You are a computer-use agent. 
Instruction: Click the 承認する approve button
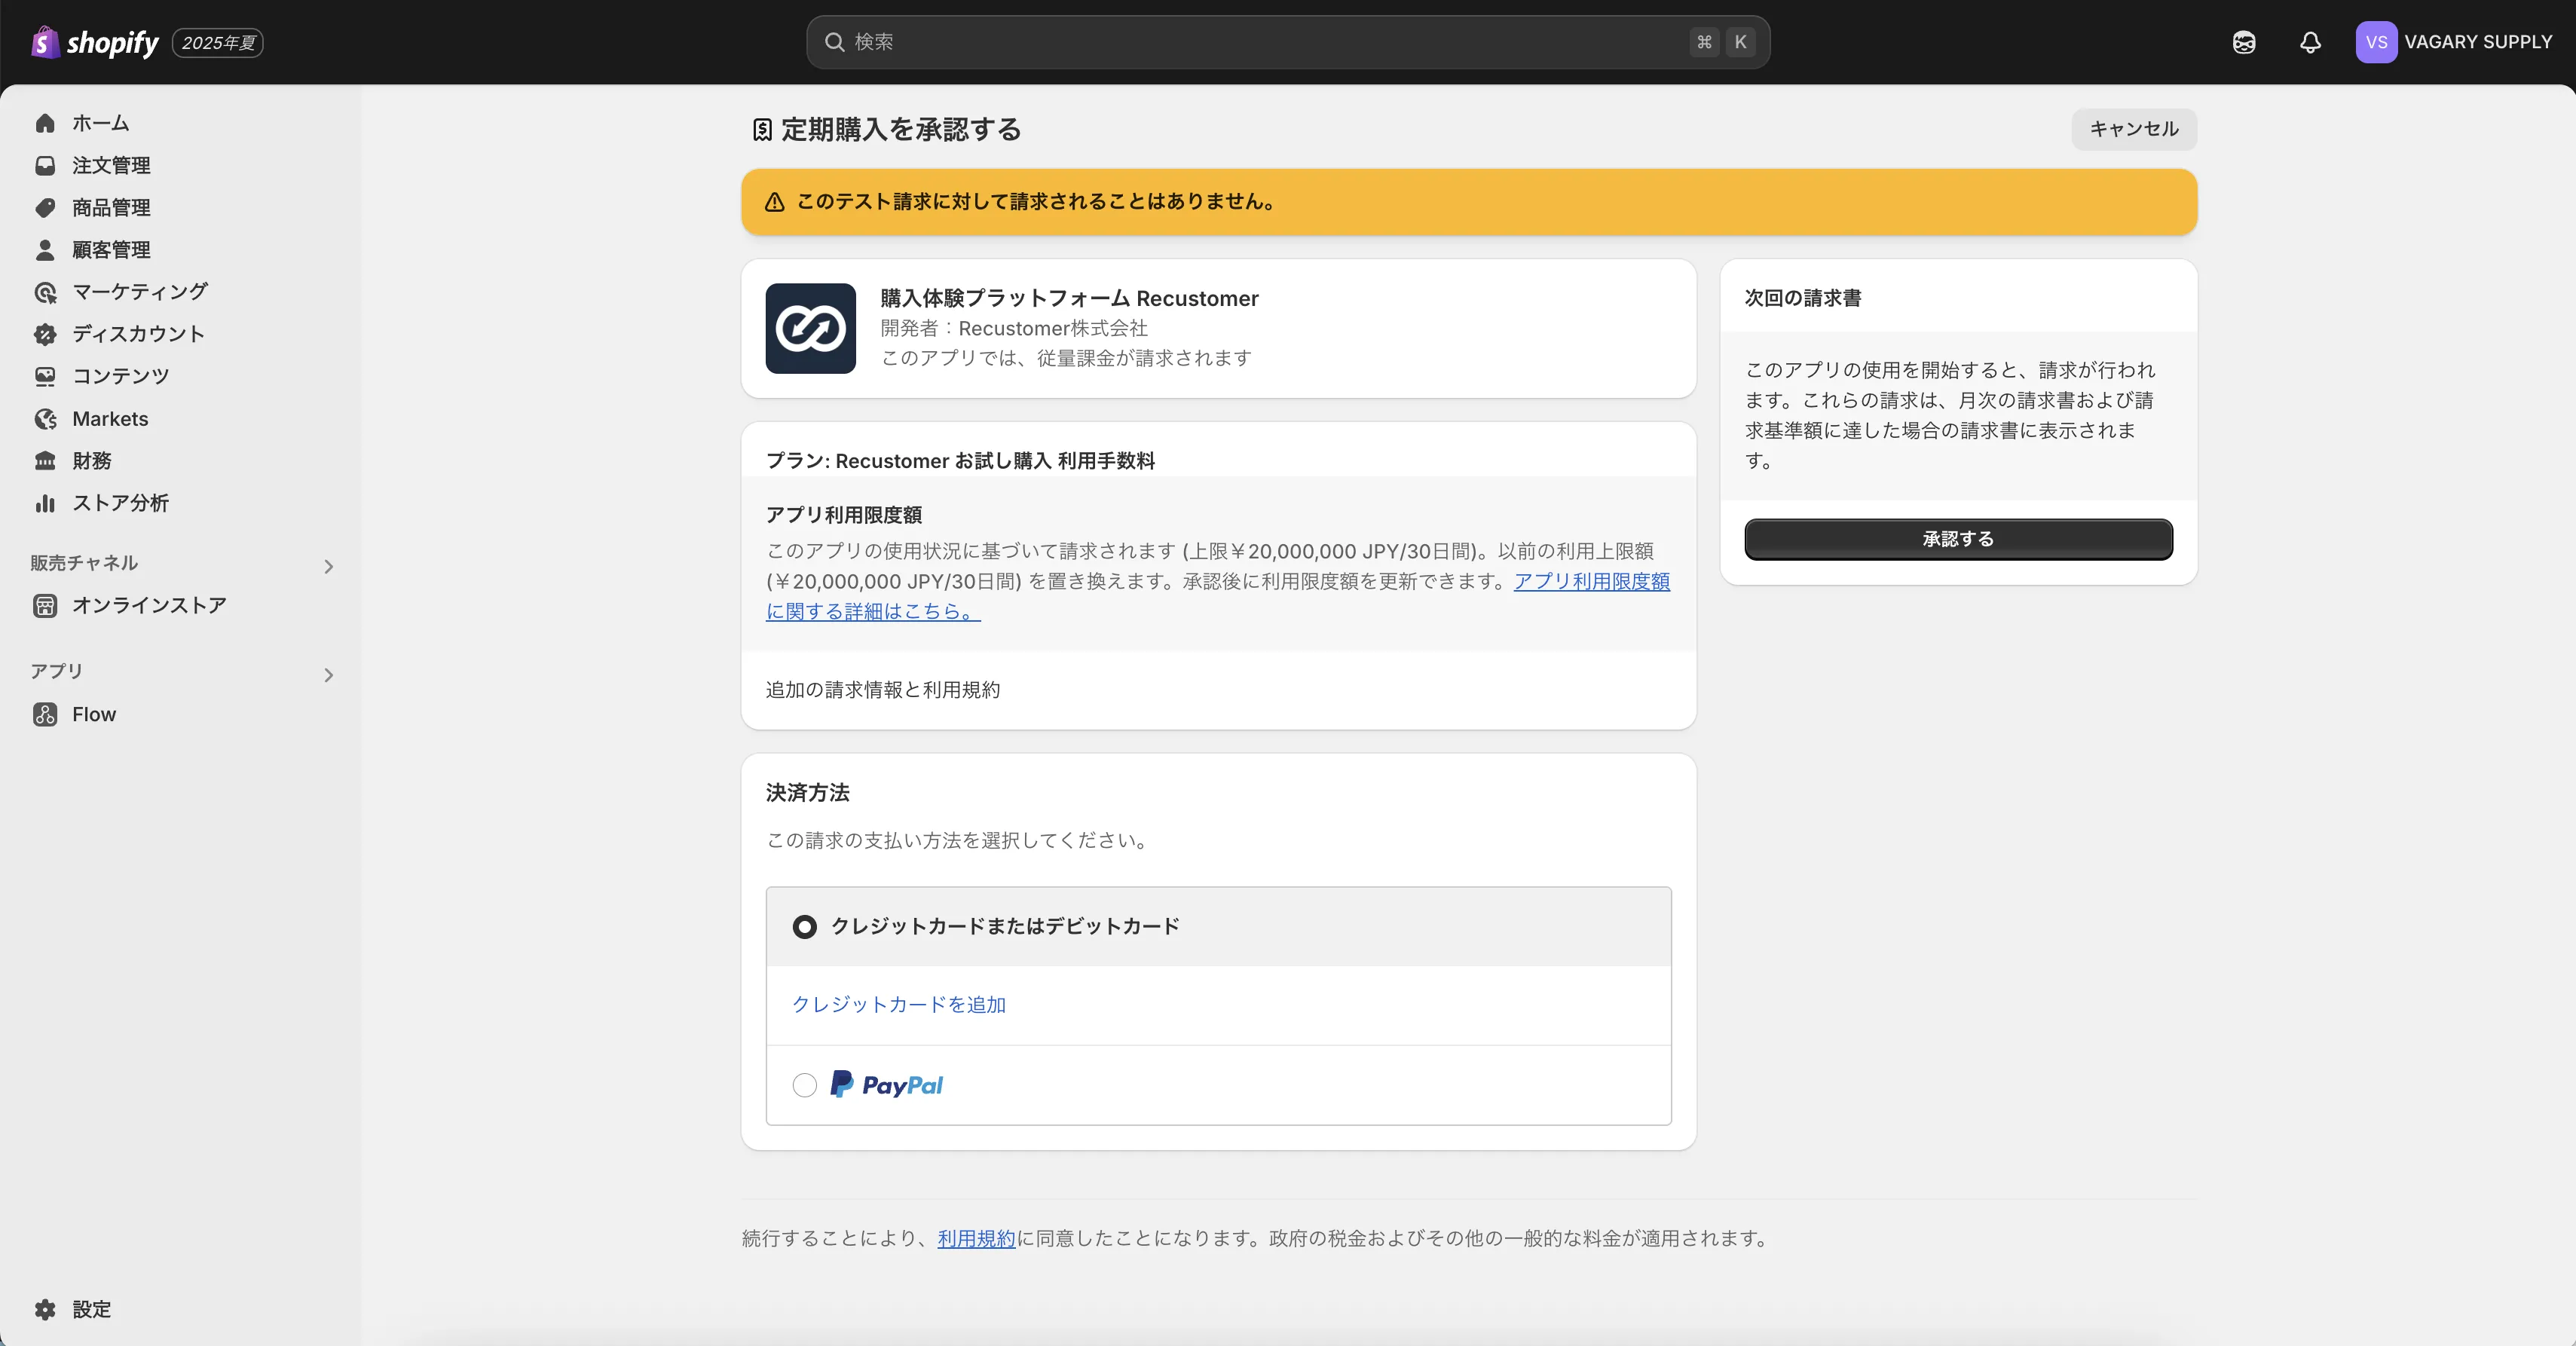click(x=1958, y=539)
